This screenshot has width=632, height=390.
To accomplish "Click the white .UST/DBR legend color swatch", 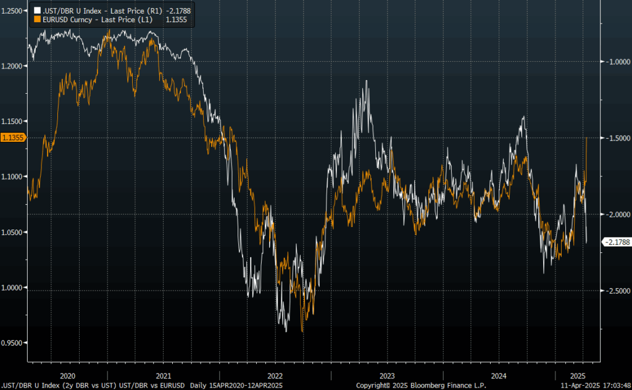I will [36, 11].
